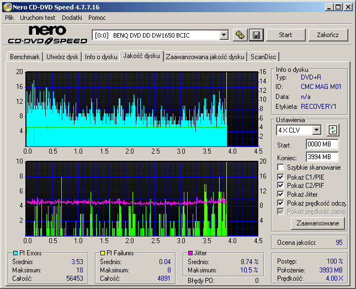
Task: Open the BENQ drive selection dropdown
Action: click(x=224, y=35)
